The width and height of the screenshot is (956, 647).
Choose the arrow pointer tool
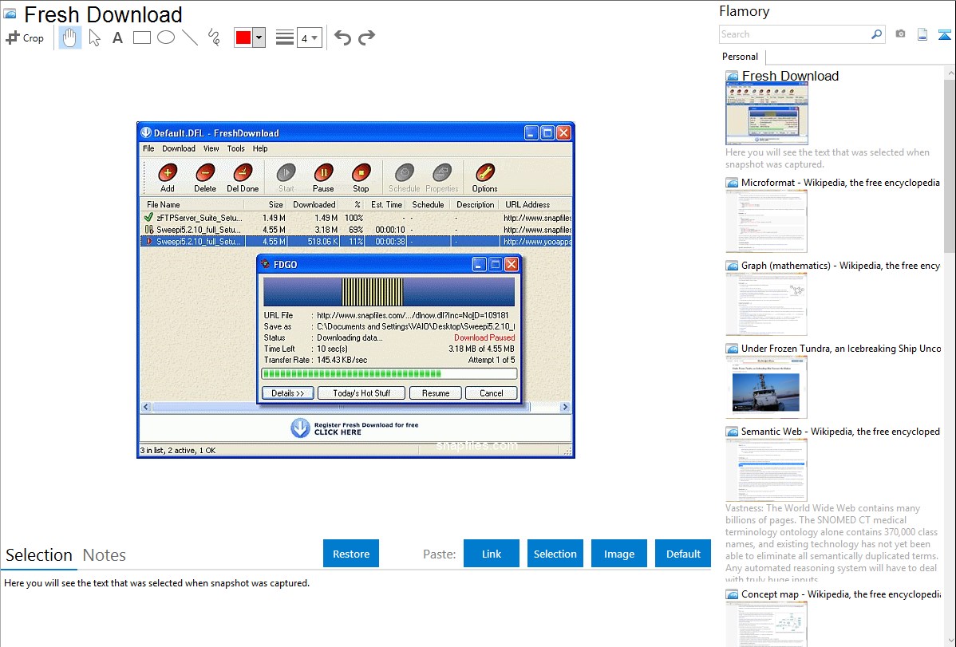coord(94,37)
